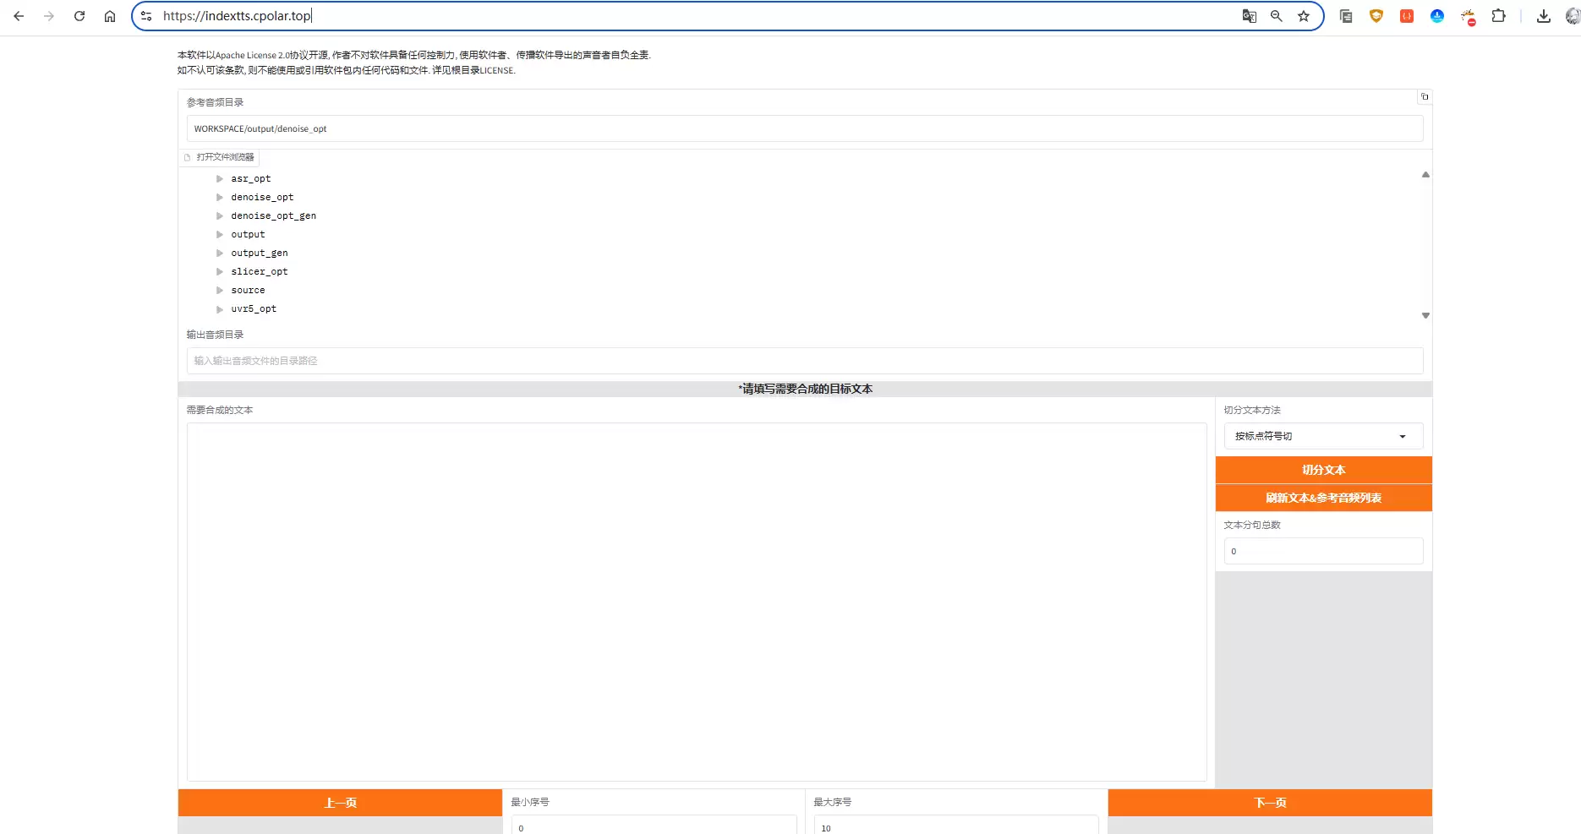The width and height of the screenshot is (1581, 834).
Task: Go to the next page with 下一页
Action: 1270,803
